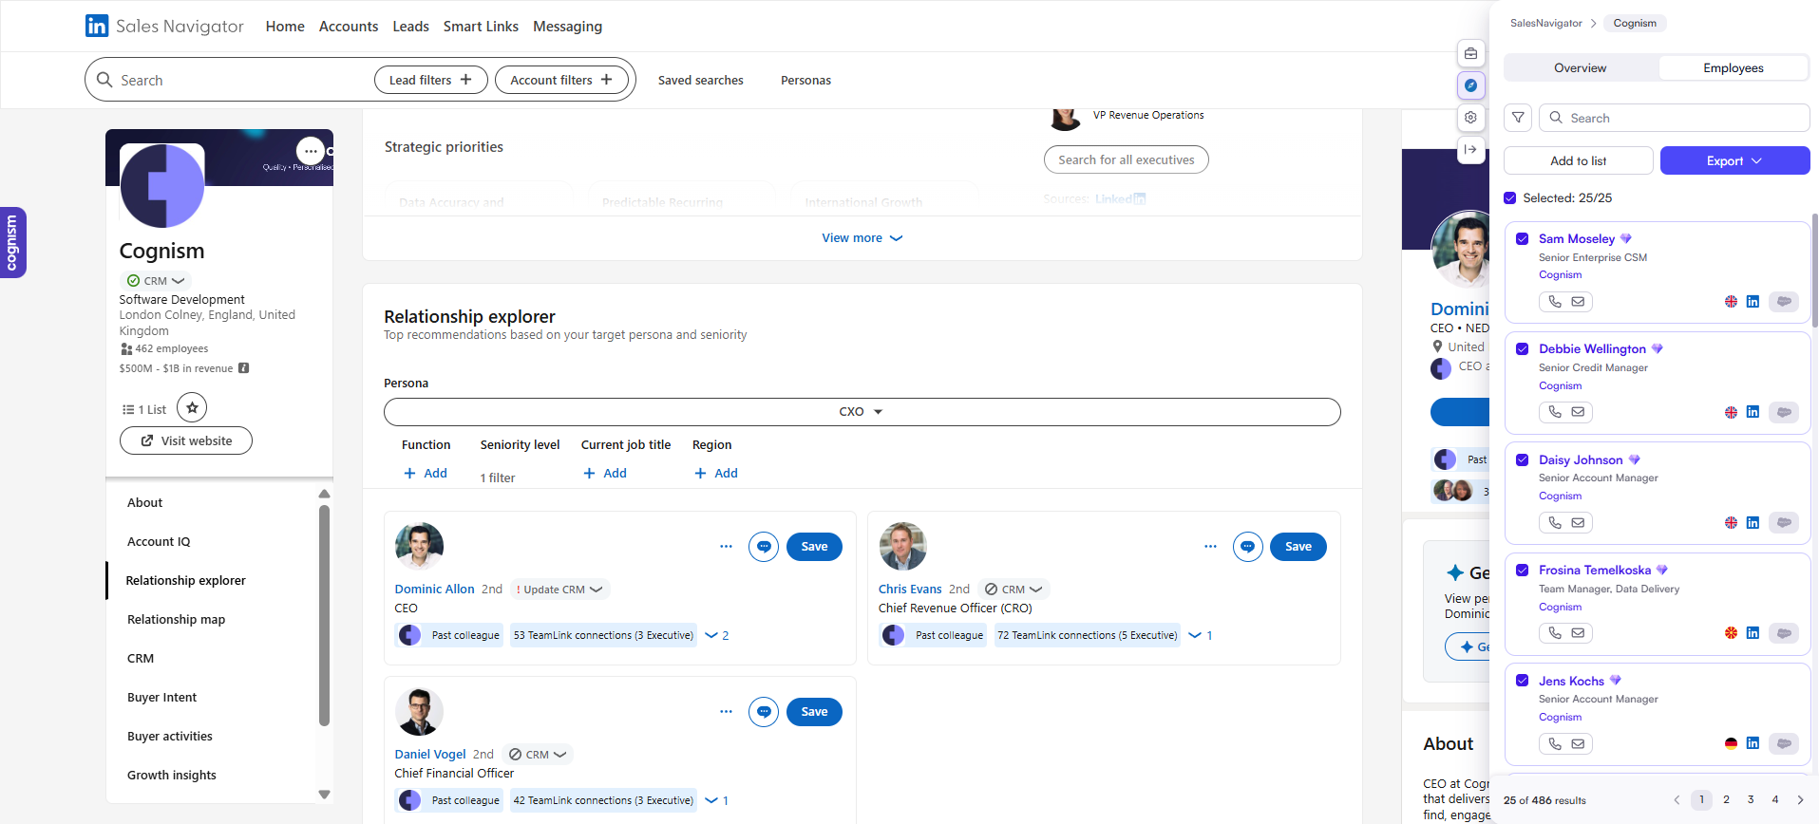The width and height of the screenshot is (1819, 824).
Task: Open the Smart Links menu item
Action: pyautogui.click(x=481, y=27)
